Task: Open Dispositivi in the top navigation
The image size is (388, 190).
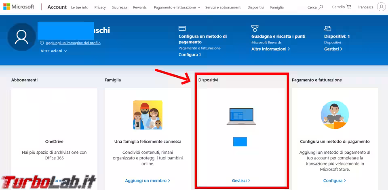Action: coord(255,7)
